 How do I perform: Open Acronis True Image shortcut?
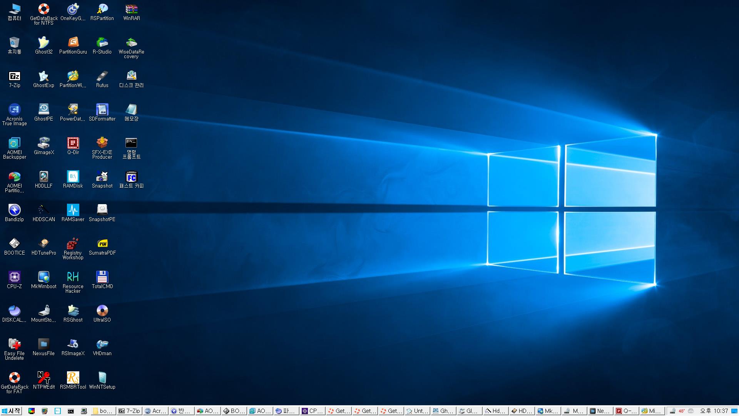pyautogui.click(x=15, y=114)
